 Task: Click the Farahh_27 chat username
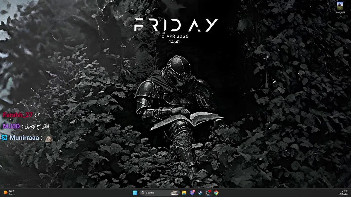(x=18, y=115)
